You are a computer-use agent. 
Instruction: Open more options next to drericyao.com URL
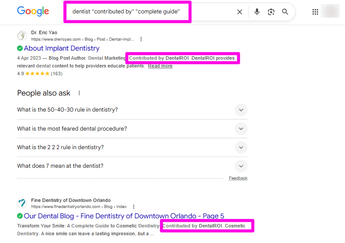[141, 39]
